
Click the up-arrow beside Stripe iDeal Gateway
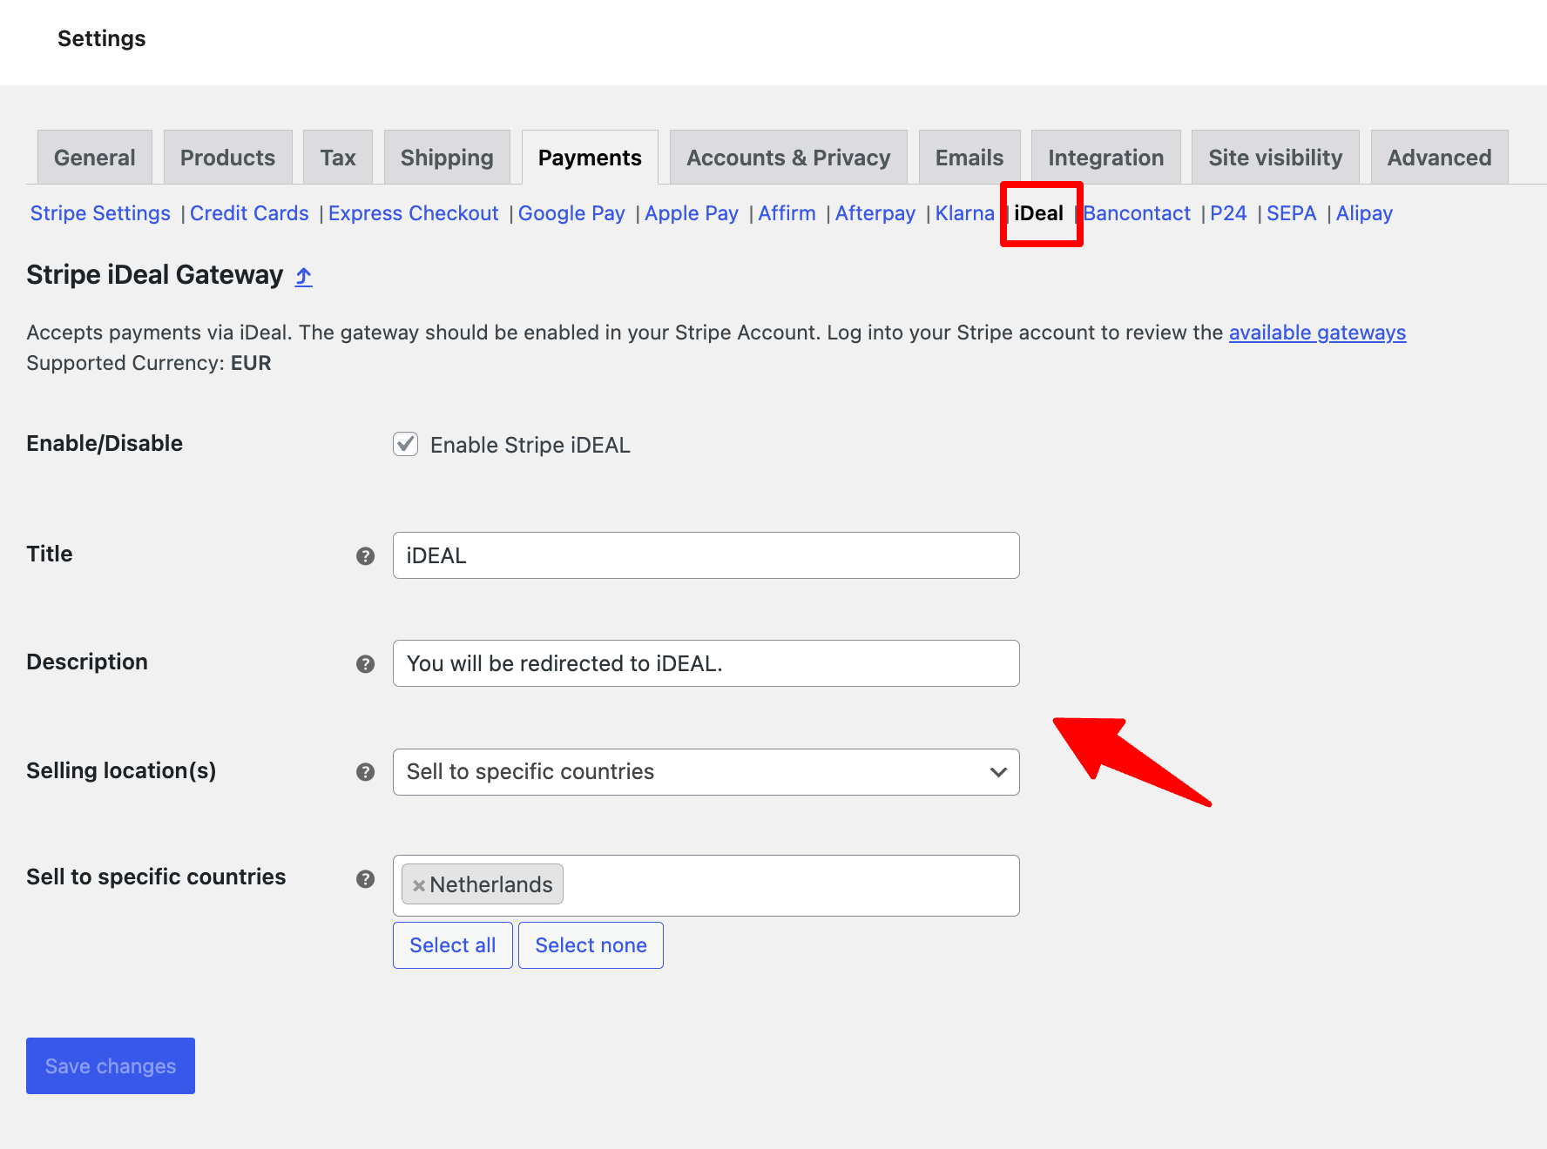303,277
